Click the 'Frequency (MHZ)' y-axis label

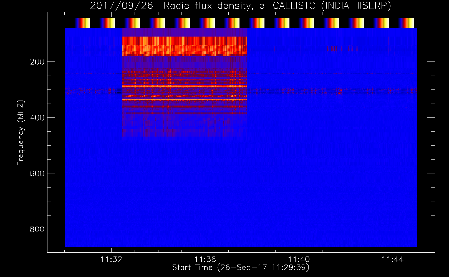tap(21, 133)
